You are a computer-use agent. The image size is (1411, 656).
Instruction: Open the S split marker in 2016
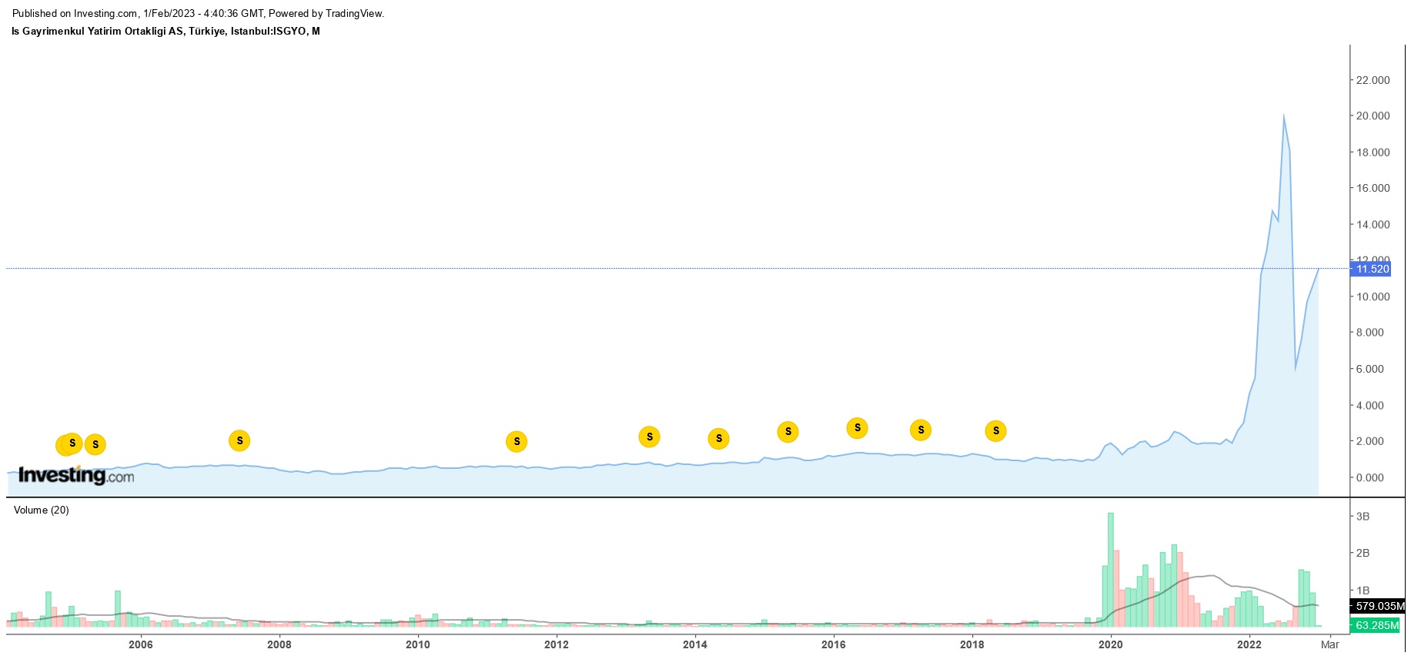coord(858,427)
